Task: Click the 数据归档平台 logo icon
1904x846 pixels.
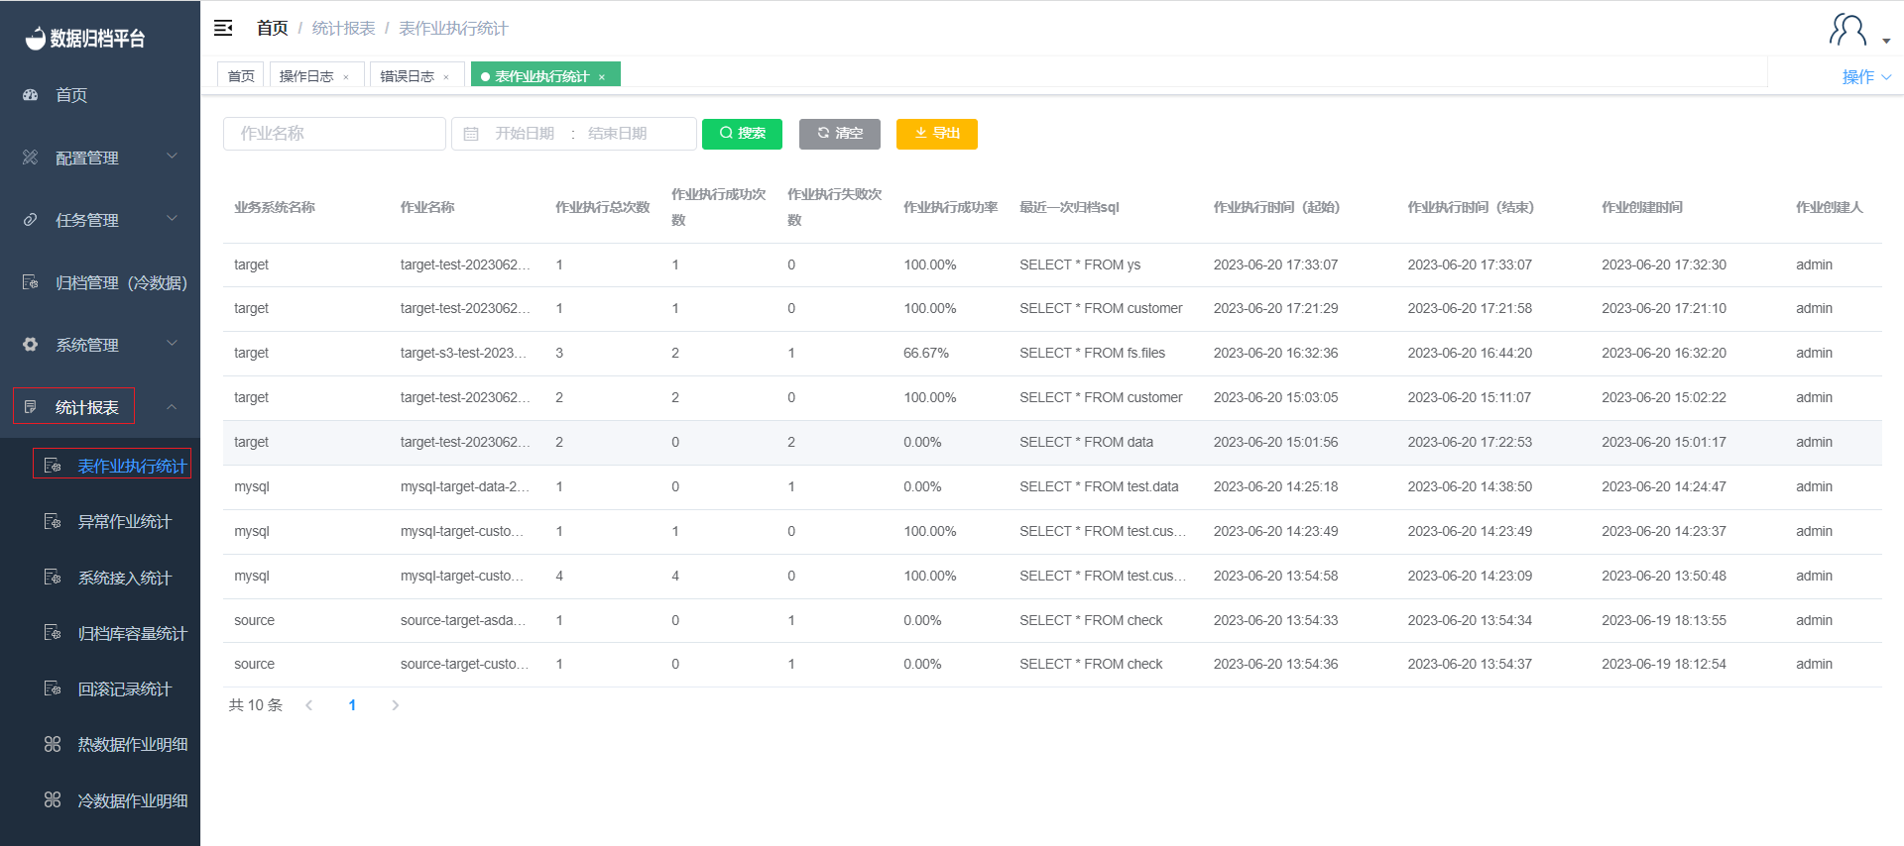Action: click(x=35, y=38)
